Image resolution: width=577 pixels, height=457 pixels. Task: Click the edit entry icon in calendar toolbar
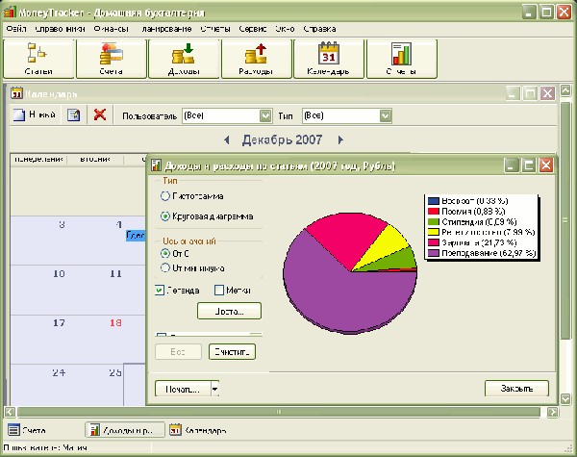pyautogui.click(x=73, y=115)
